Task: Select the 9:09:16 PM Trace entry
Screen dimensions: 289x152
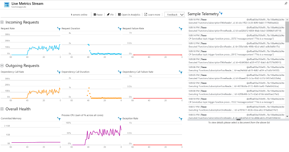Action: 236,29
